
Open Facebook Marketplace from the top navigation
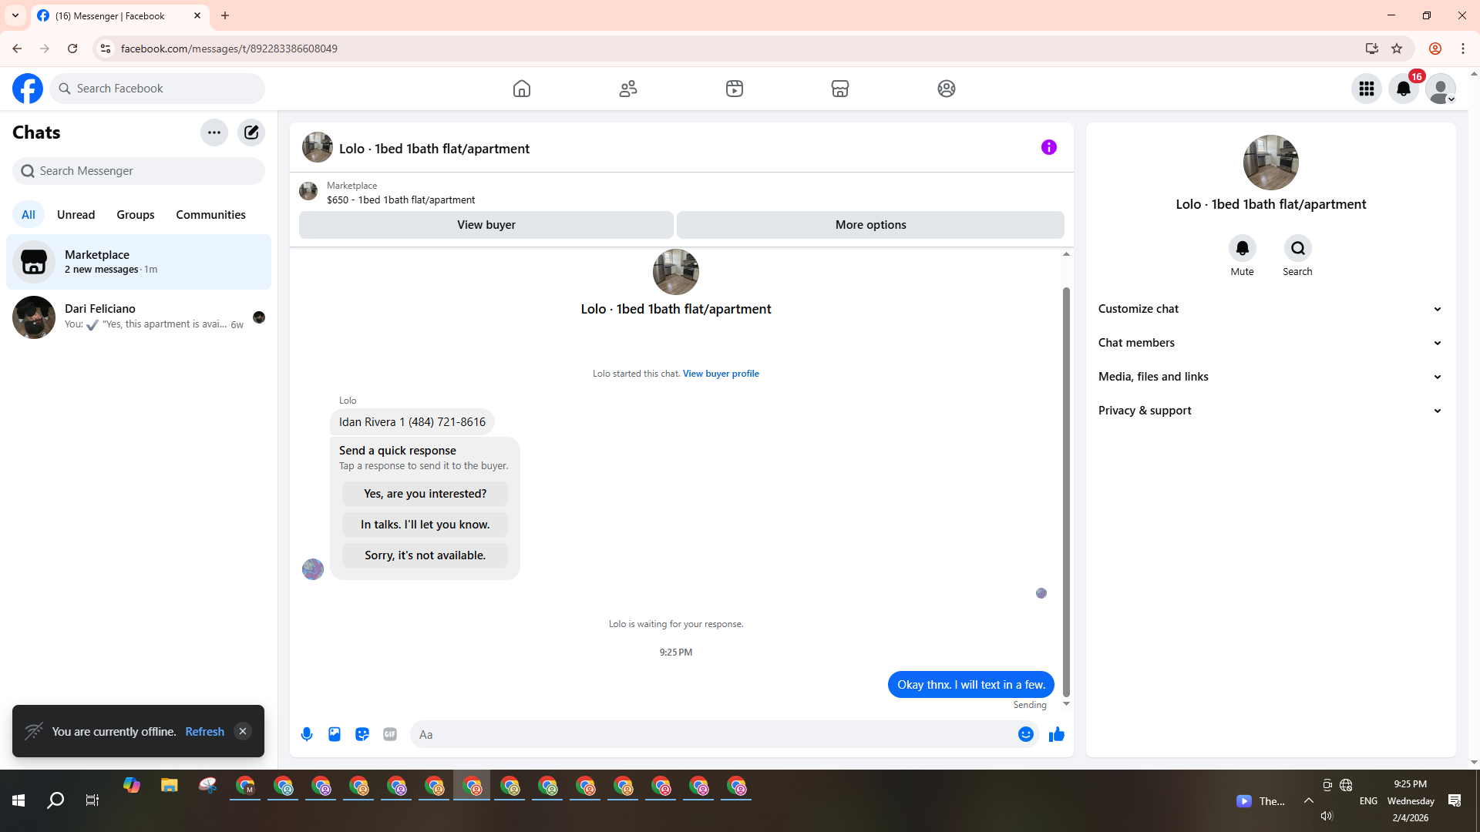coord(840,89)
